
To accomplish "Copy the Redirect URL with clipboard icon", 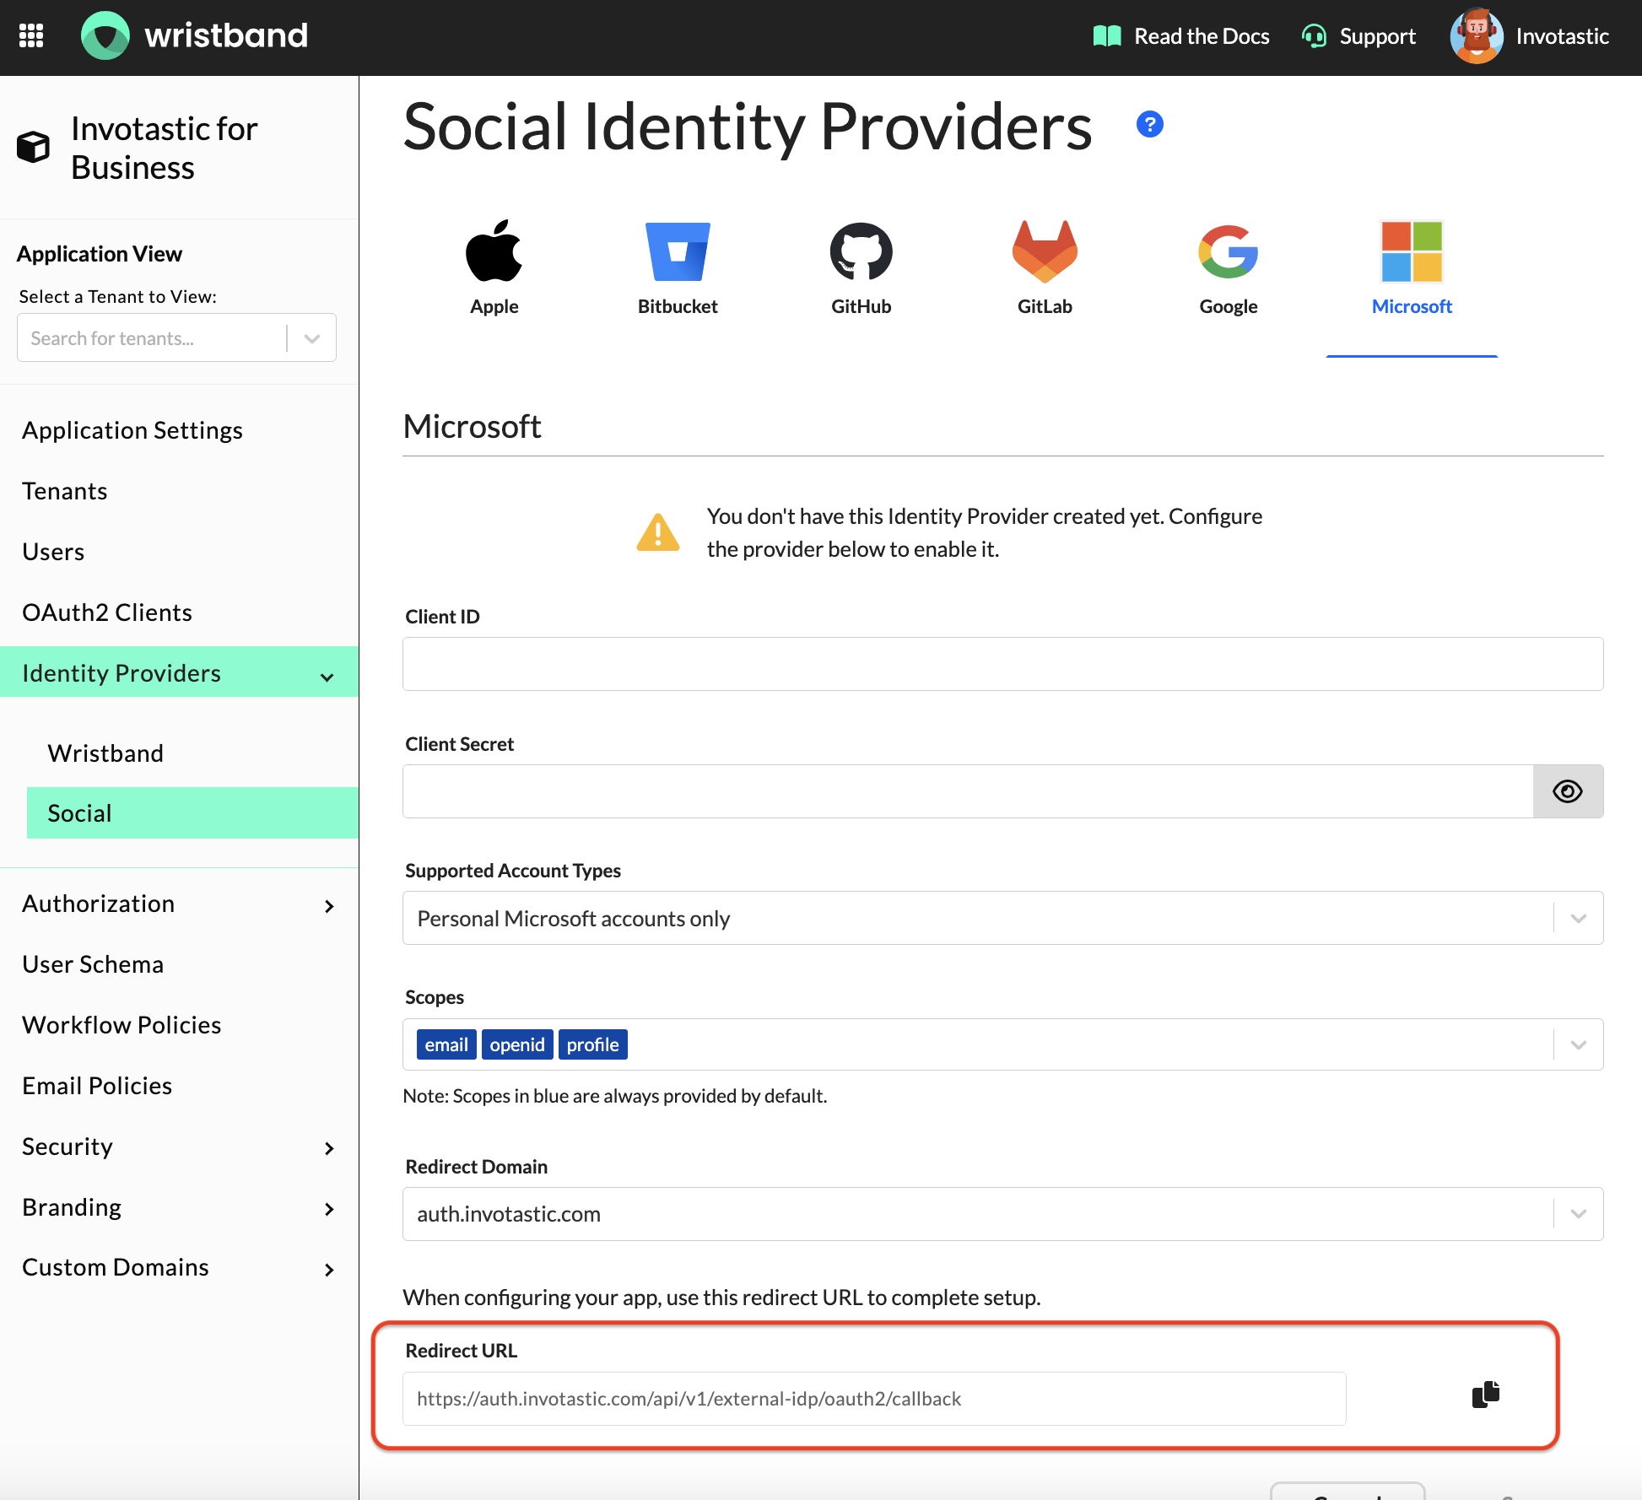I will [x=1486, y=1395].
